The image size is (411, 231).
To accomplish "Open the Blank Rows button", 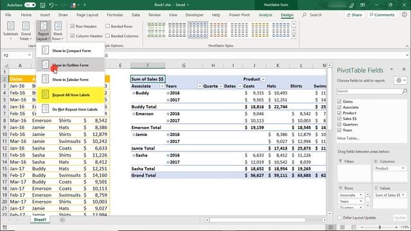I will coord(58,31).
